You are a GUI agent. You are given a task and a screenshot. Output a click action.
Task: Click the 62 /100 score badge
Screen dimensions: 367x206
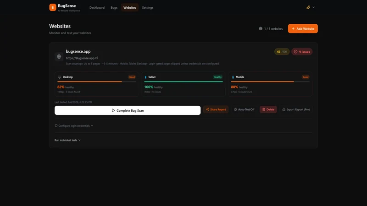point(282,52)
